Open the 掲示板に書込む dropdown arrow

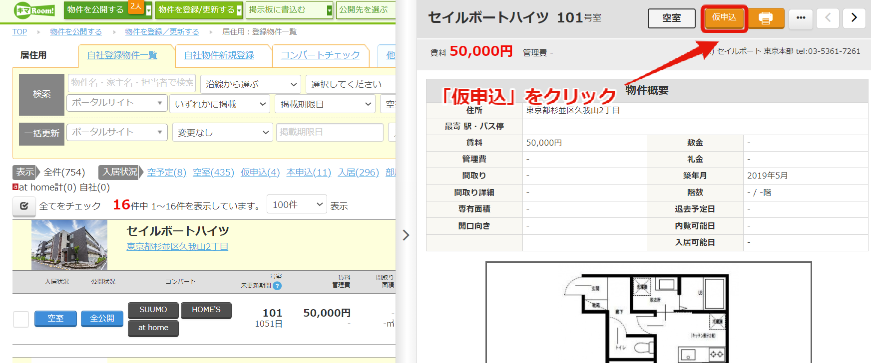[329, 10]
